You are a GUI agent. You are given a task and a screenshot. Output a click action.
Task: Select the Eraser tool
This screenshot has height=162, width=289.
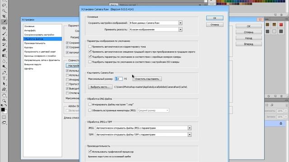4,50
